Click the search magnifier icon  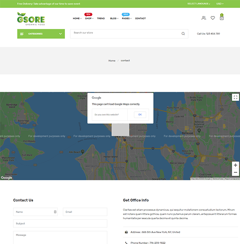click(183, 33)
